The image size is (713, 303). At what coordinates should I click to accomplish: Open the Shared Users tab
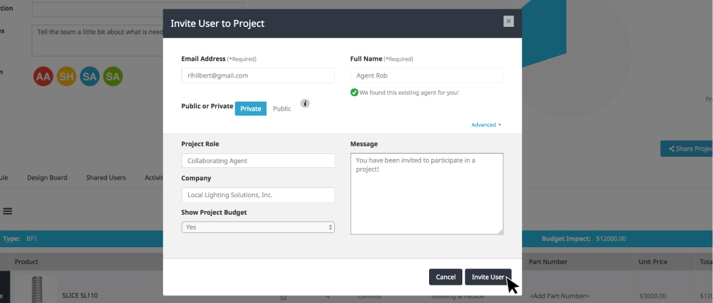[x=105, y=178]
